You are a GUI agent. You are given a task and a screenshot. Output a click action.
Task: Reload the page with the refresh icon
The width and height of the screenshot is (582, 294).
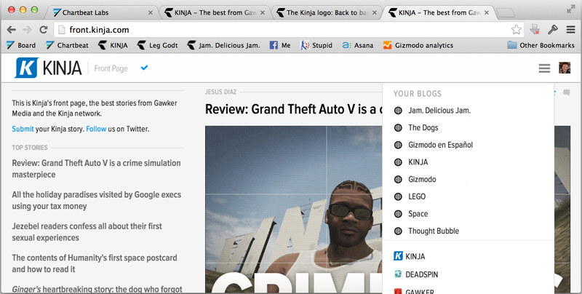coord(44,30)
